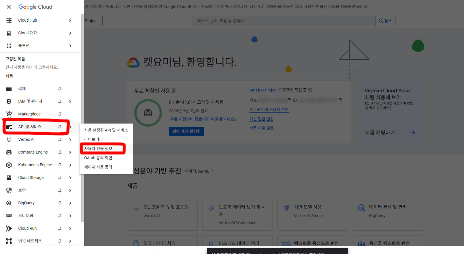
Task: Open the My First Project link
Action: (x=264, y=90)
